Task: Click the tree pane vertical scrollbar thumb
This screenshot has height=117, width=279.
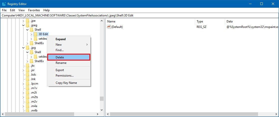Action: point(102,99)
